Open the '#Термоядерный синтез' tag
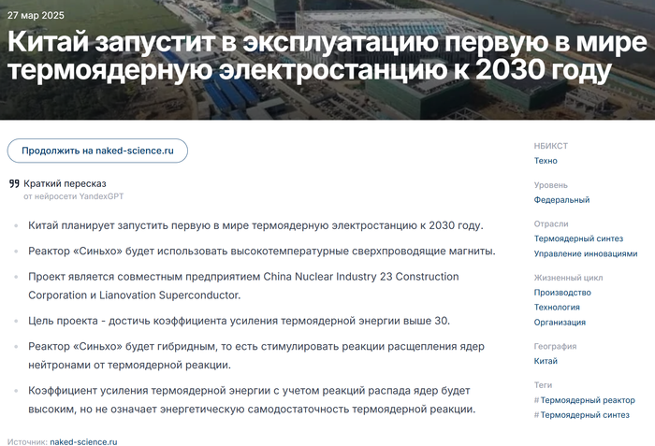Screen dimensions: 655x446 (581, 415)
